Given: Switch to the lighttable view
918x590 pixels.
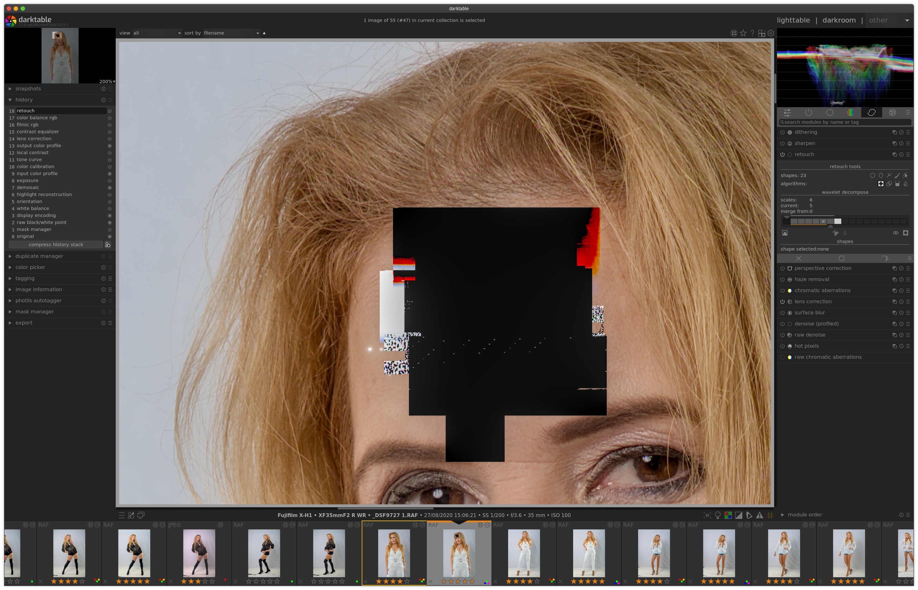Looking at the screenshot, I should pyautogui.click(x=793, y=20).
